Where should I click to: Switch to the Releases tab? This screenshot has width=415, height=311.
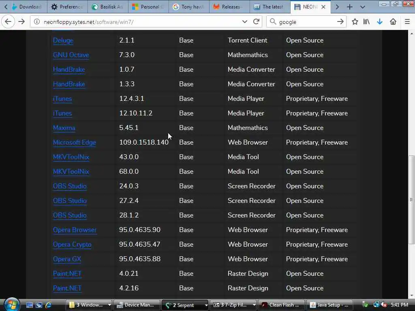click(x=229, y=7)
